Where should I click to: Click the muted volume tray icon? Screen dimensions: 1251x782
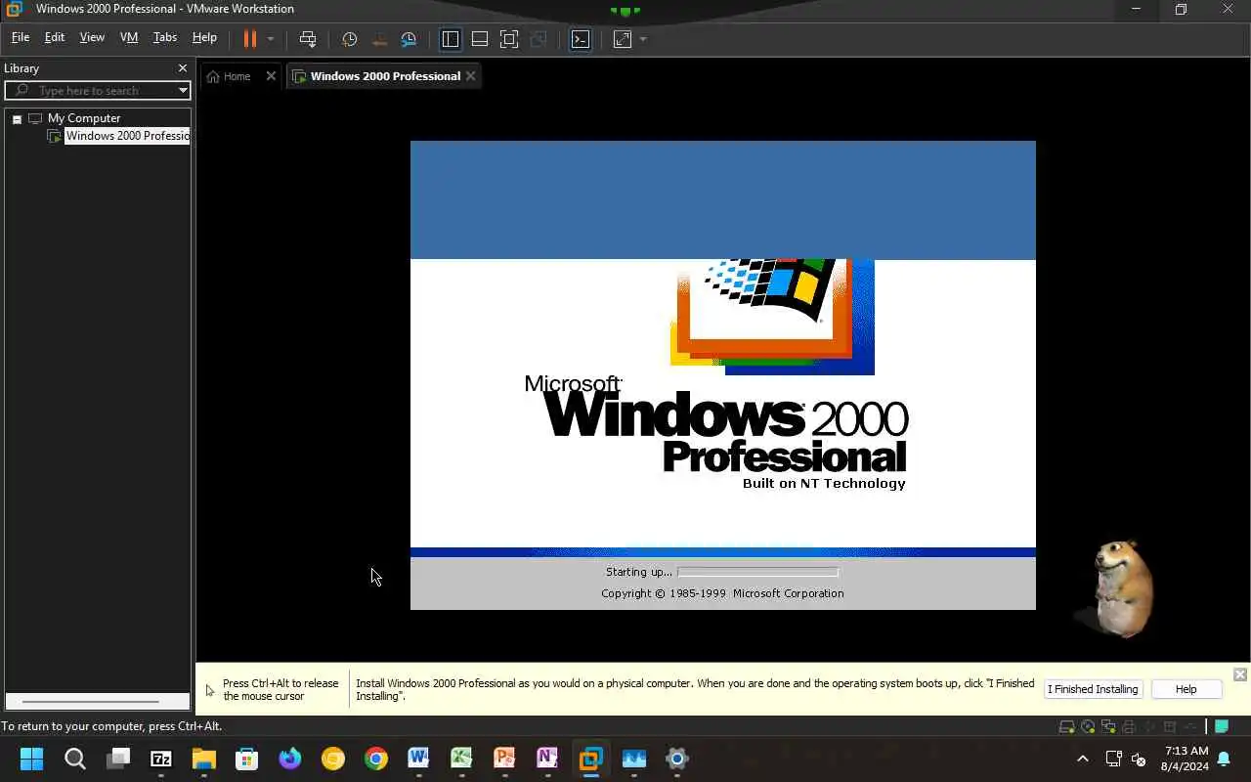[1139, 759]
